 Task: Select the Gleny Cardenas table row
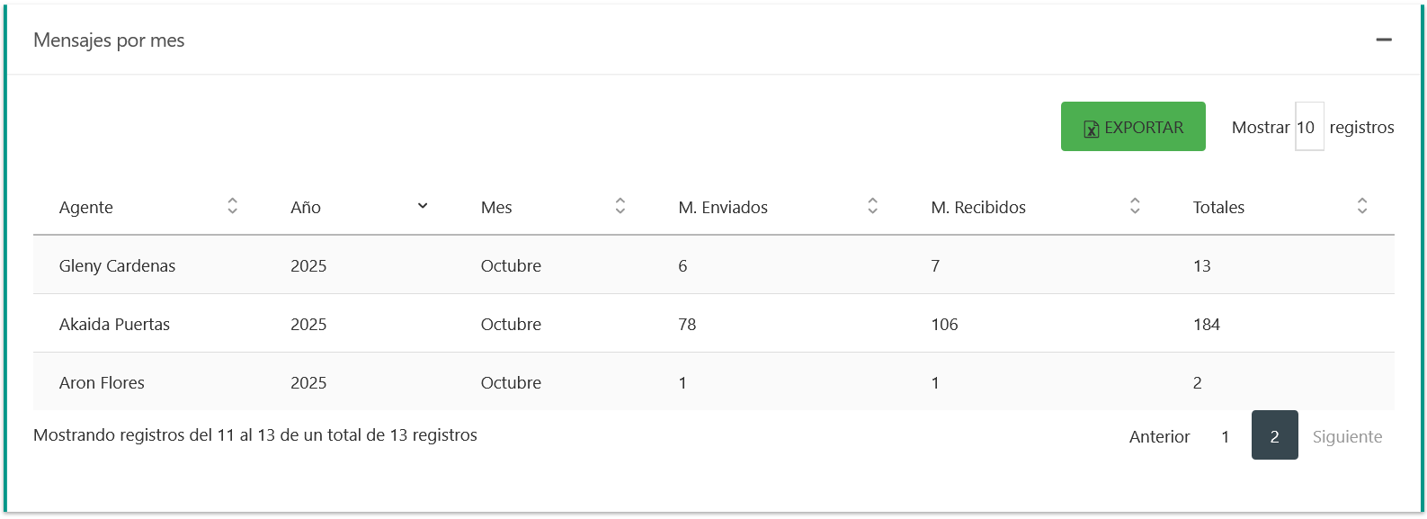click(540, 265)
